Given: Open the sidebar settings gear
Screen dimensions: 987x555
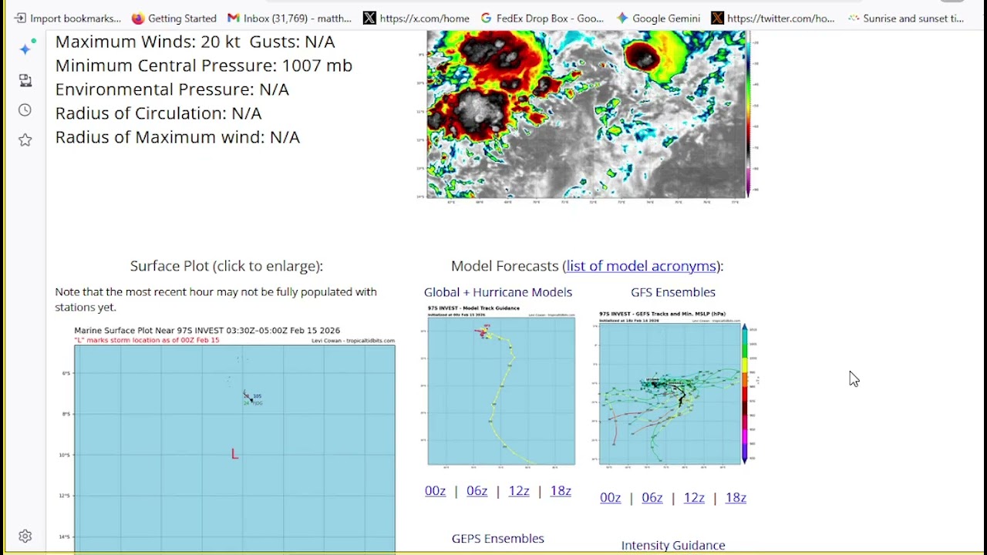Looking at the screenshot, I should pyautogui.click(x=25, y=536).
